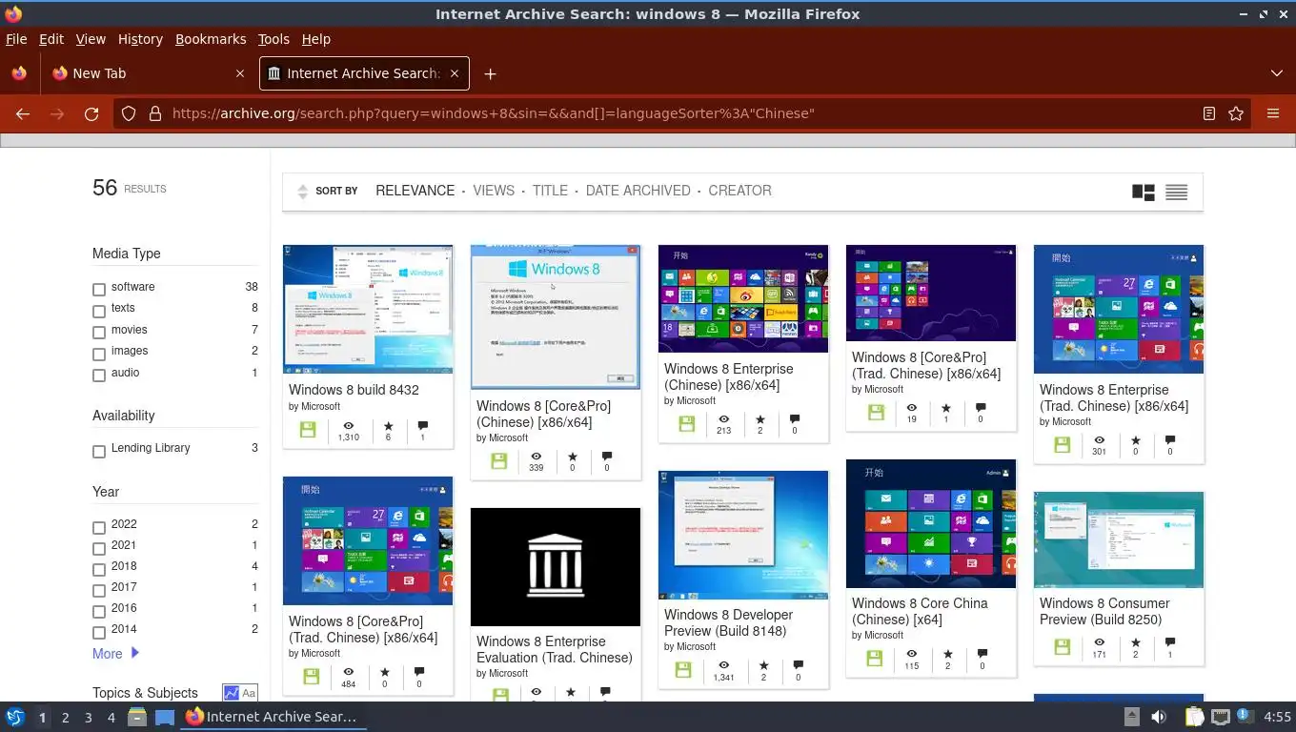Screen dimensions: 1296x732
Task: Filter by texts media type
Action: click(x=99, y=311)
